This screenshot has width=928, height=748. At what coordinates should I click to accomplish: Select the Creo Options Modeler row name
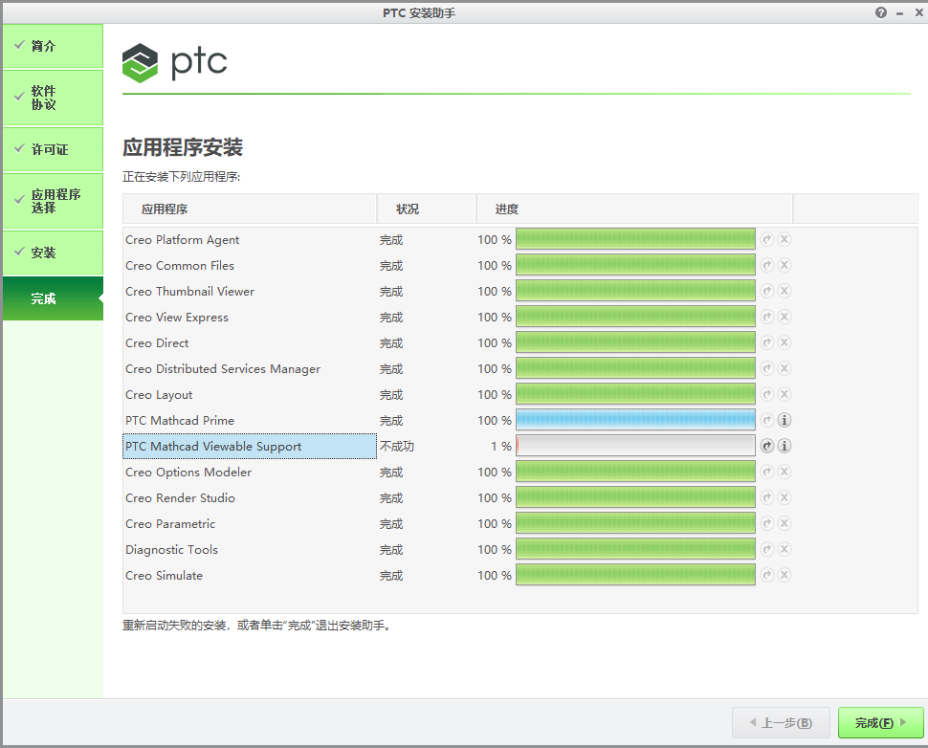point(188,473)
